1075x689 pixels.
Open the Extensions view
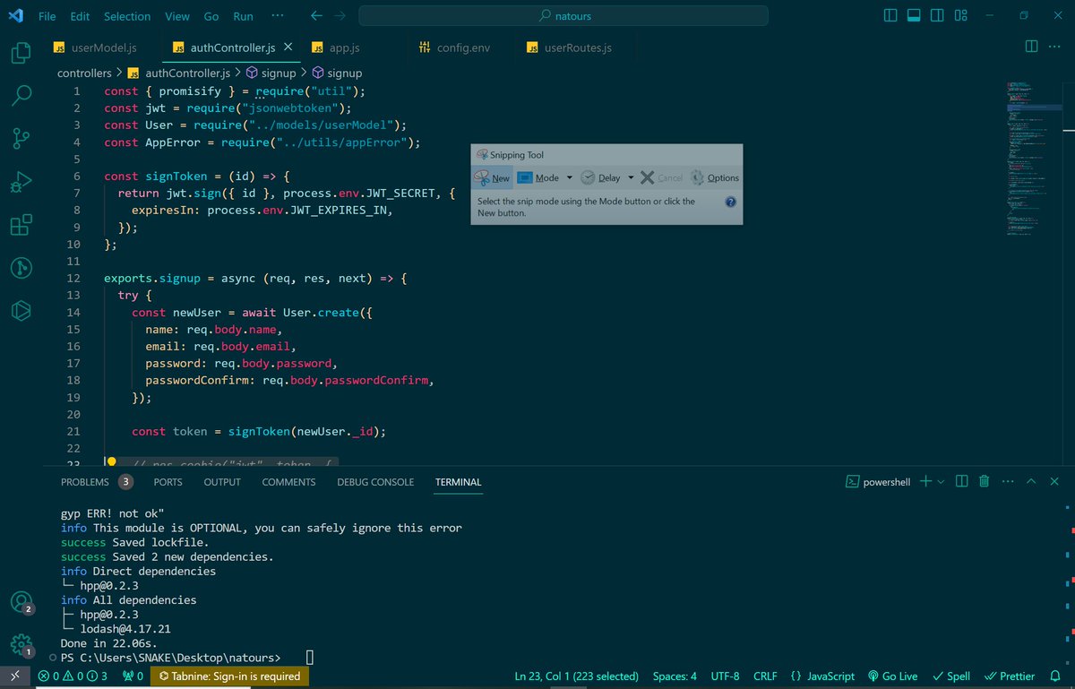pyautogui.click(x=21, y=225)
